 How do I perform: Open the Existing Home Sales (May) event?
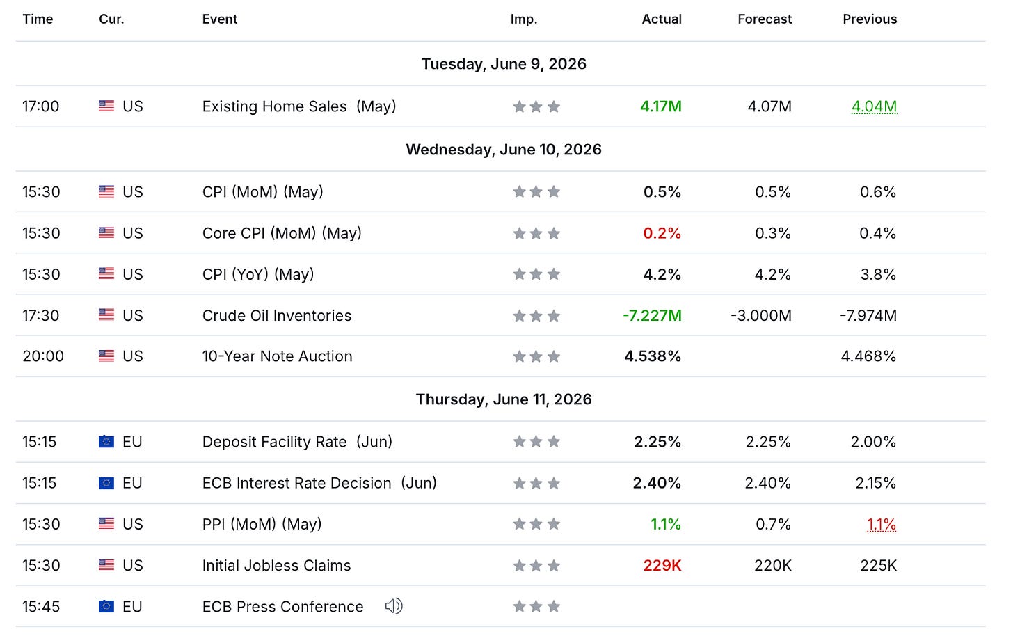point(299,106)
